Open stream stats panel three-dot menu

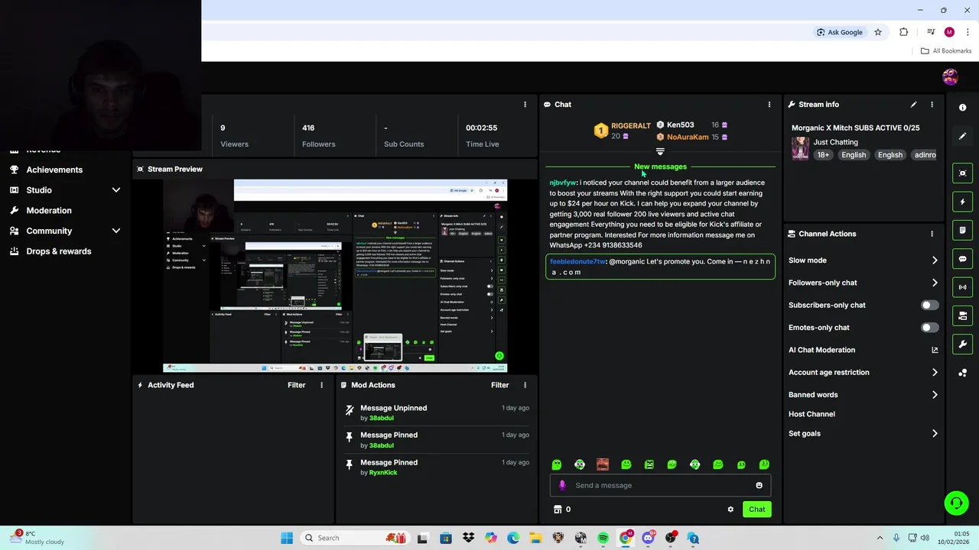pos(525,104)
